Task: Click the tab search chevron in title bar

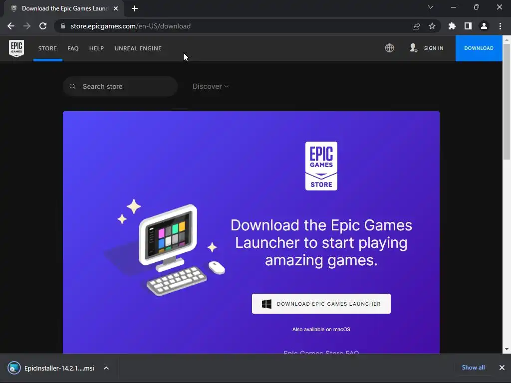Action: (431, 7)
